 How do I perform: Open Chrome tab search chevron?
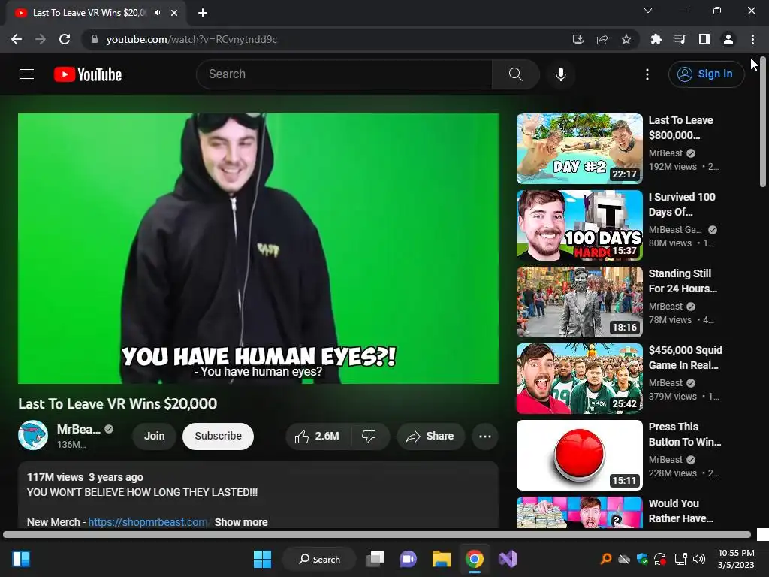coord(647,11)
